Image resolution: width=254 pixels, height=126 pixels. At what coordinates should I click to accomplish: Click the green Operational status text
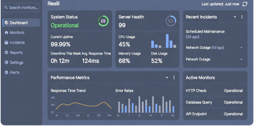[65, 25]
